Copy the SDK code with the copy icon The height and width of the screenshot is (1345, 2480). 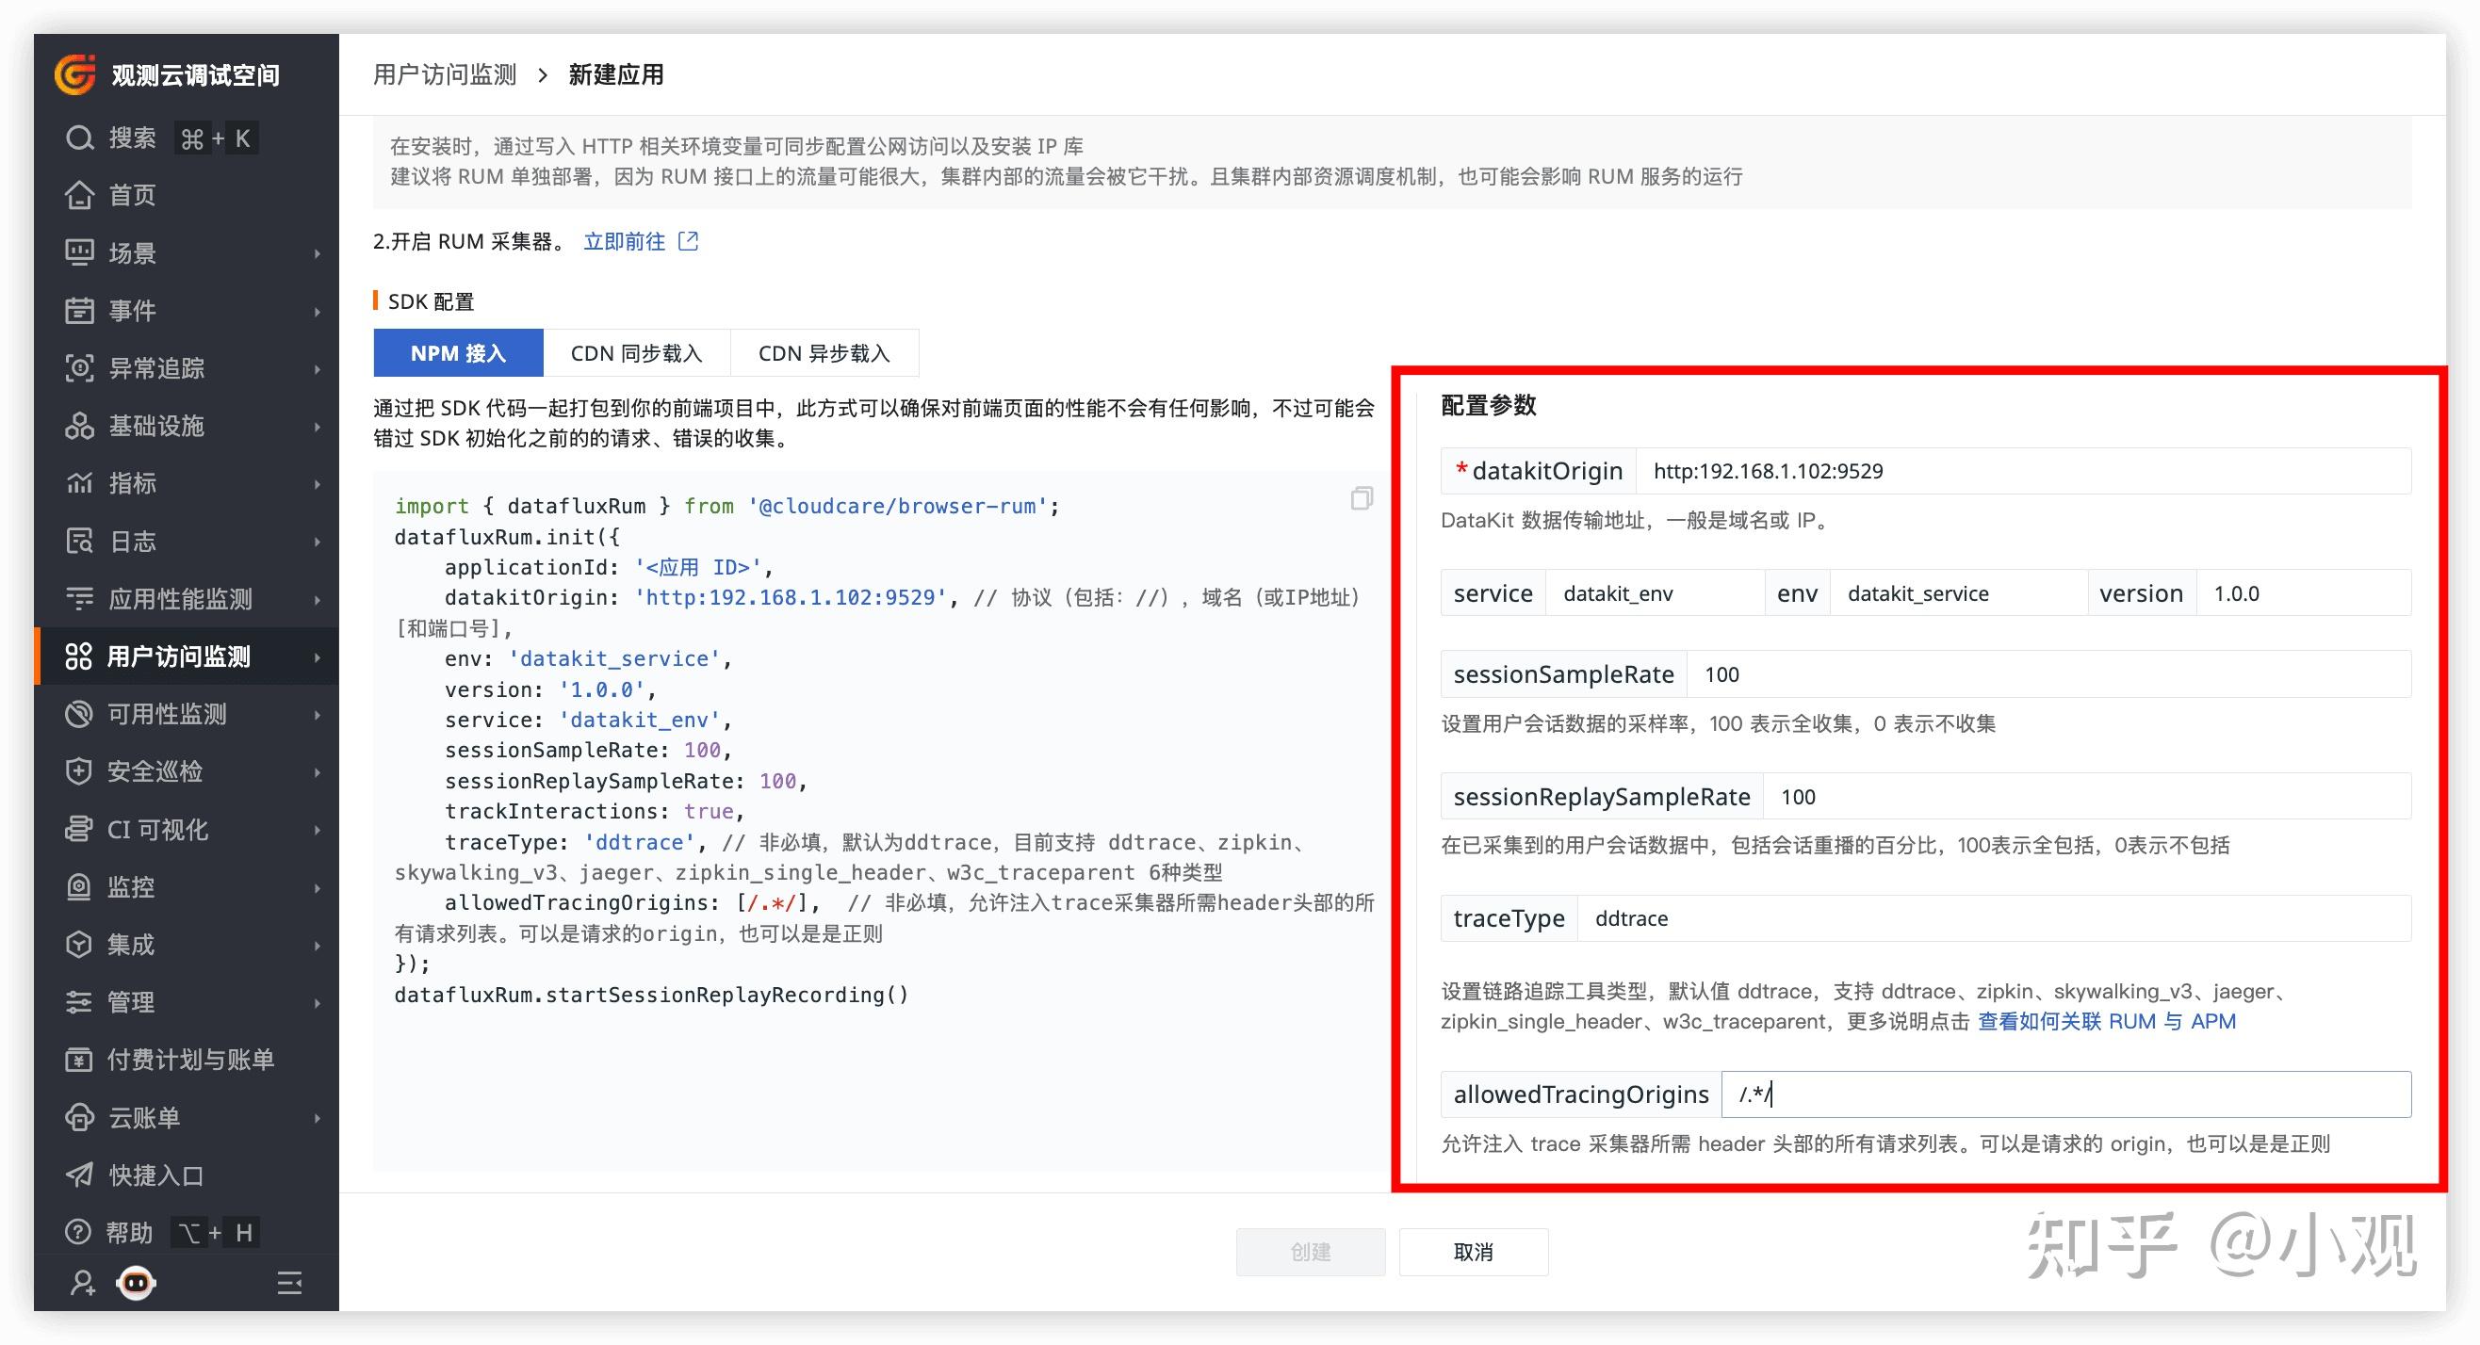[x=1362, y=498]
